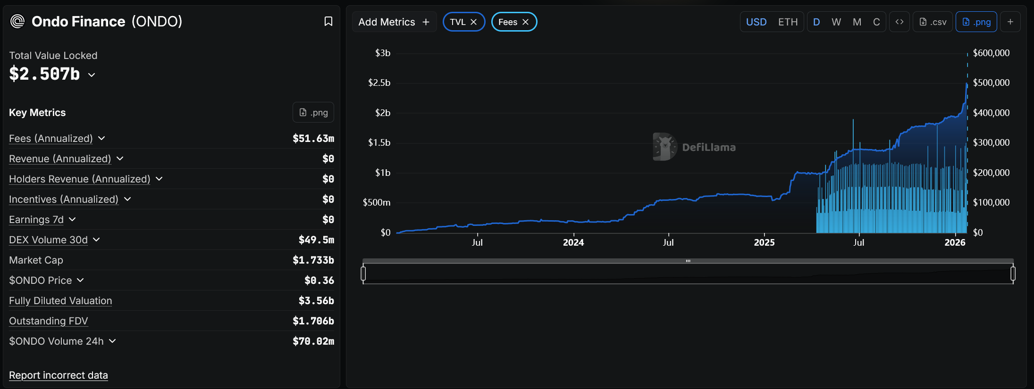1034x389 pixels.
Task: Click Report incorrect data link
Action: pos(59,375)
